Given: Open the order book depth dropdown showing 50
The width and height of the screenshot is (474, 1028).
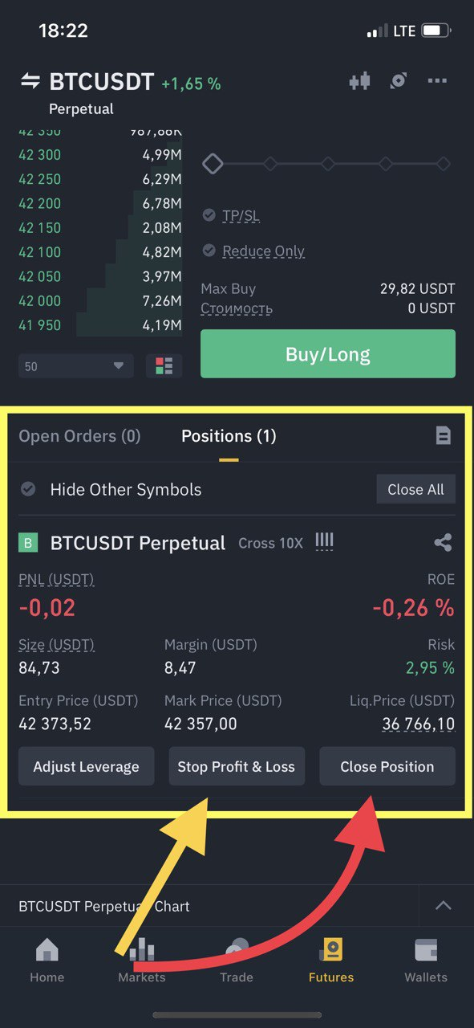Looking at the screenshot, I should click(x=76, y=366).
